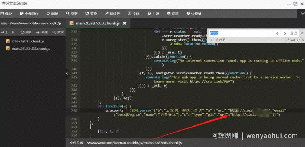Screen dimensions: 305x147
Task: Minimize the online text editor window
Action: (289, 4)
